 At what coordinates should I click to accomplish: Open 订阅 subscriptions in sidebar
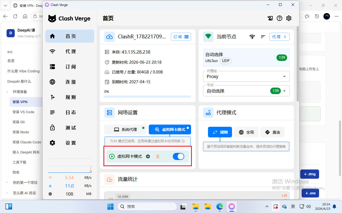tap(70, 67)
